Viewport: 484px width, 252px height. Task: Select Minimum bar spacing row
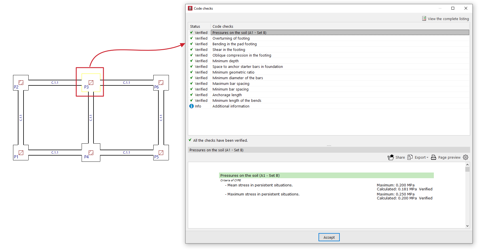tap(329, 89)
